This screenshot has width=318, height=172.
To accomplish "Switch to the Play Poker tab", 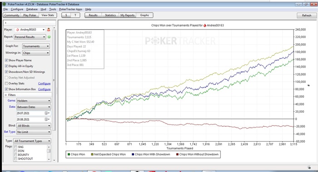I will pyautogui.click(x=30, y=15).
